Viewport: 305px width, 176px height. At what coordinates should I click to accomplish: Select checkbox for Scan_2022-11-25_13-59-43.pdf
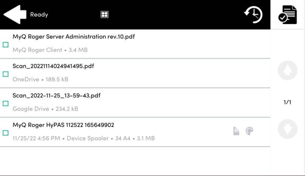(x=6, y=103)
